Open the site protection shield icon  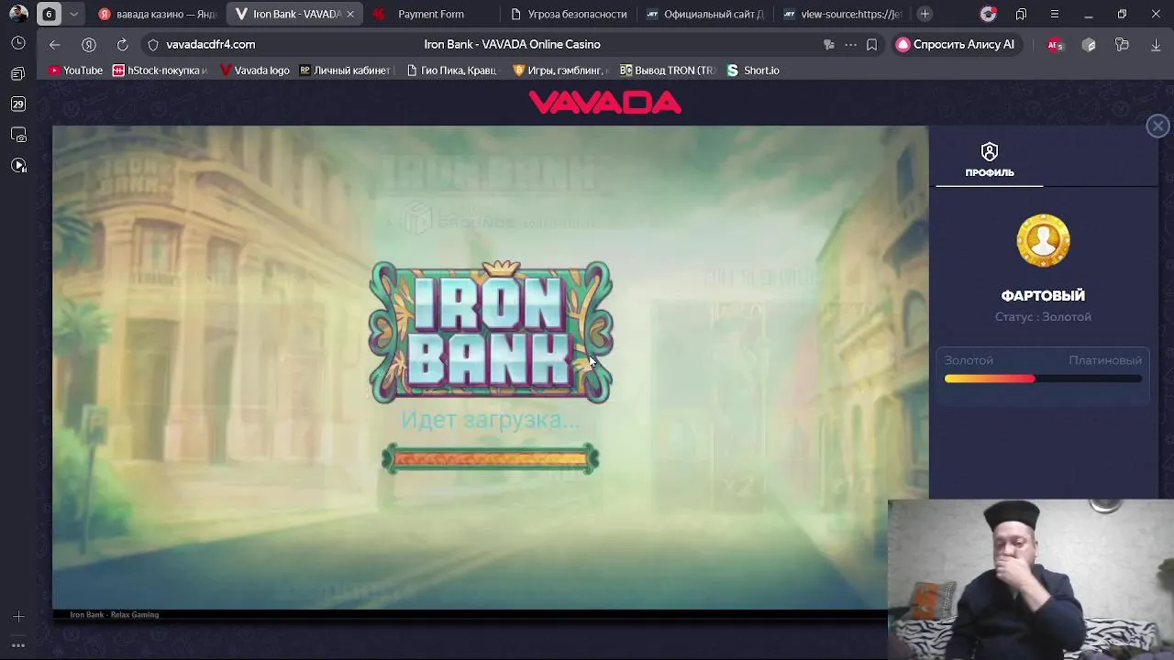153,44
